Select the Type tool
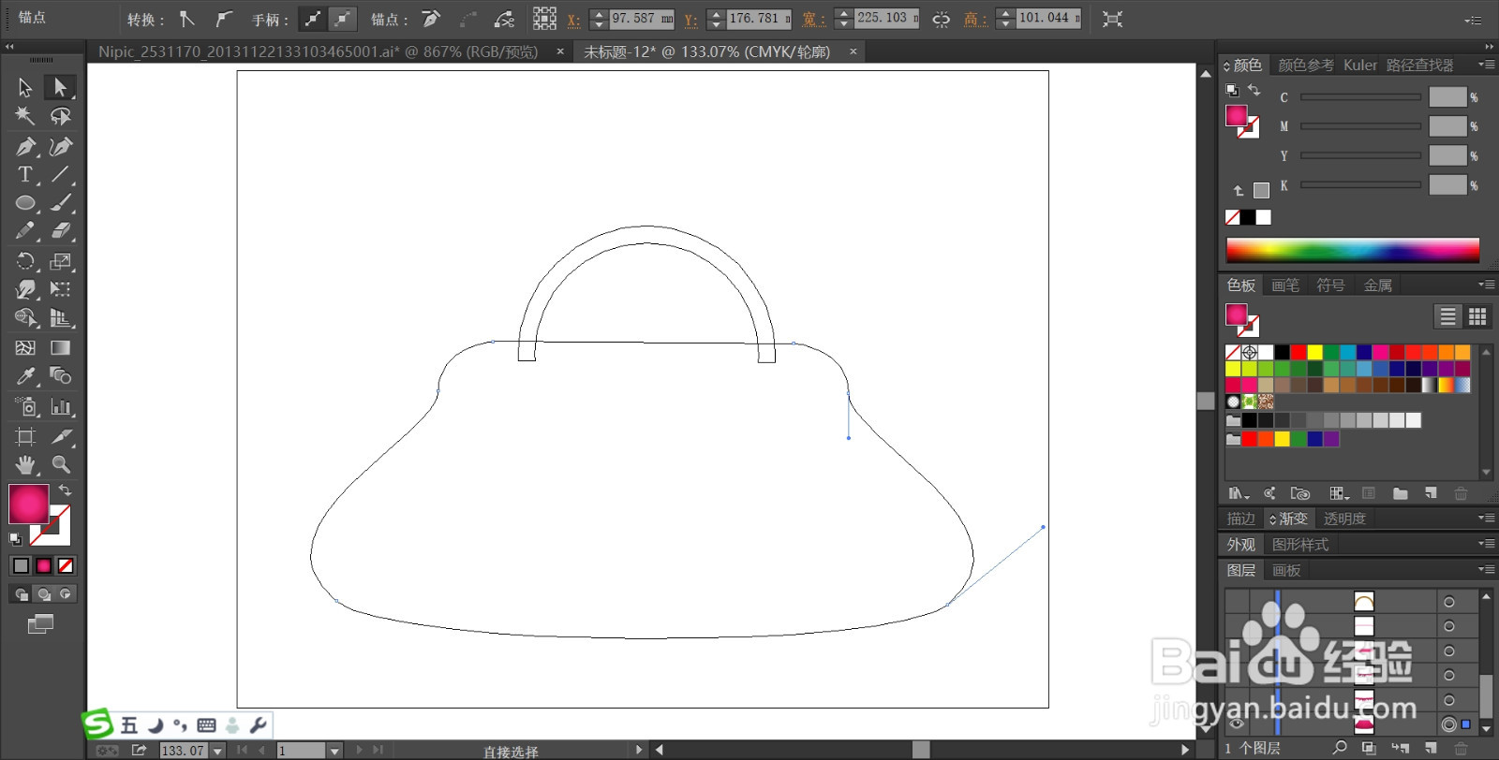The height and width of the screenshot is (760, 1499). point(25,174)
